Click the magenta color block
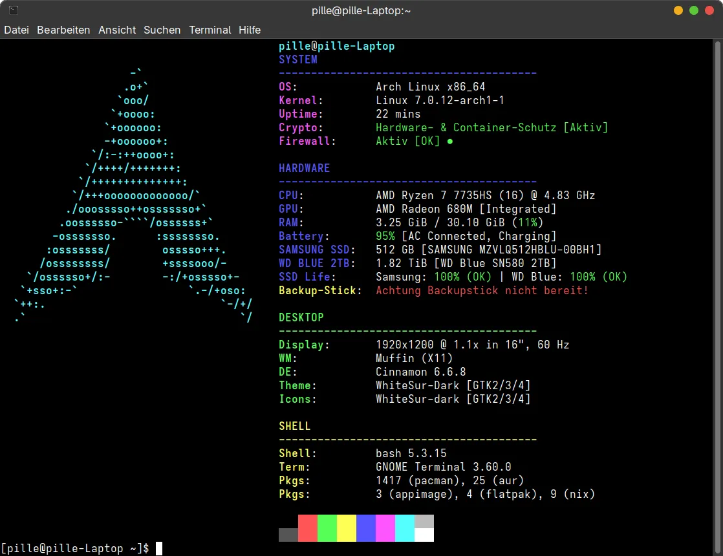This screenshot has height=556, width=723. point(385,528)
